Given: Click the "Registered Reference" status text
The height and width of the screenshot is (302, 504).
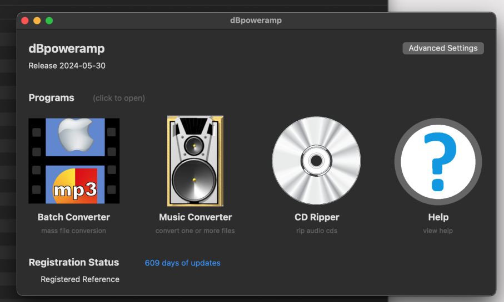Looking at the screenshot, I should tap(80, 279).
